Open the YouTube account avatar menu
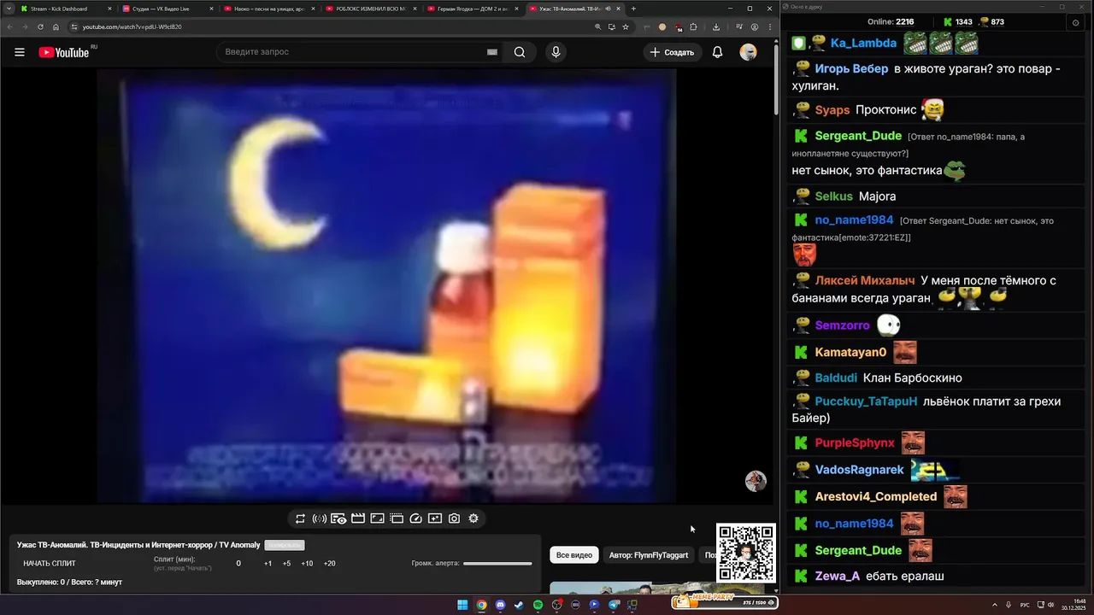Image resolution: width=1094 pixels, height=615 pixels. pyautogui.click(x=748, y=52)
